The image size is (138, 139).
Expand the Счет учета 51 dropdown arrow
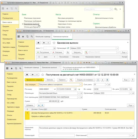click(x=107, y=85)
